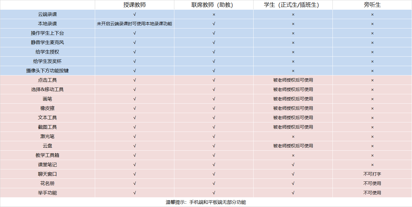Click the 旁听生 cross for 云端录课

click(372, 14)
